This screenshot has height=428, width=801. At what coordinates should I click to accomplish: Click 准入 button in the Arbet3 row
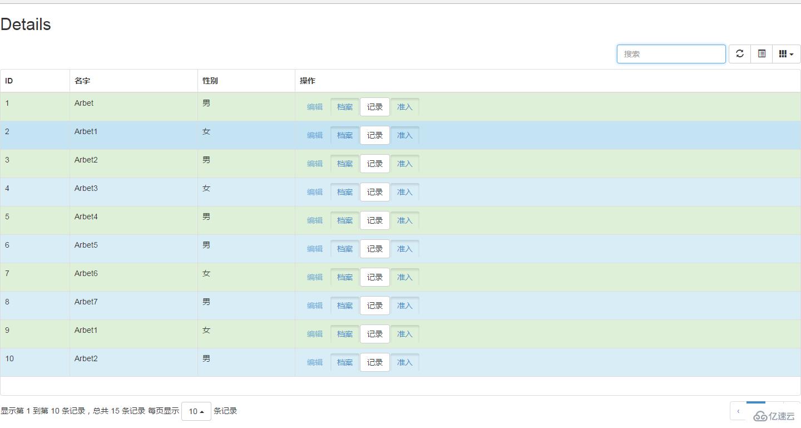(x=405, y=192)
